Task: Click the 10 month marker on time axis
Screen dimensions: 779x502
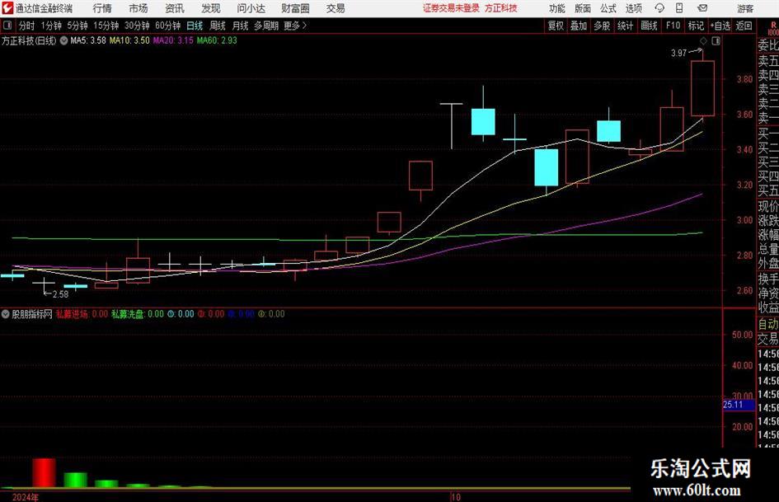Action: coord(456,497)
